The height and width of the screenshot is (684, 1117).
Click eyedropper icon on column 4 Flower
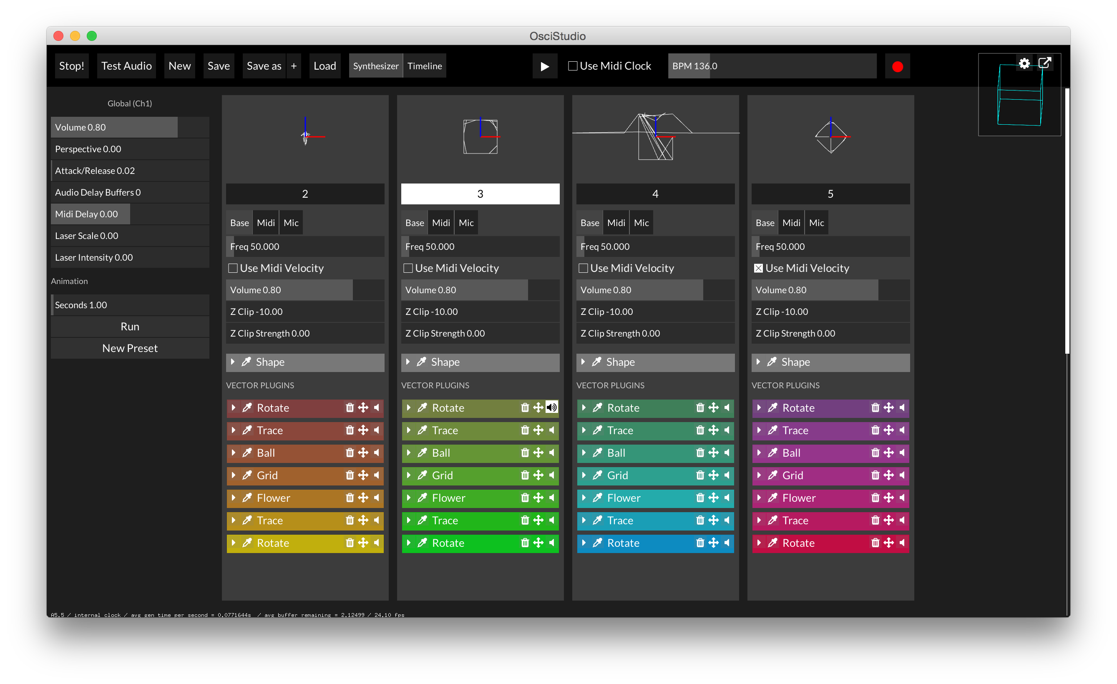point(597,498)
